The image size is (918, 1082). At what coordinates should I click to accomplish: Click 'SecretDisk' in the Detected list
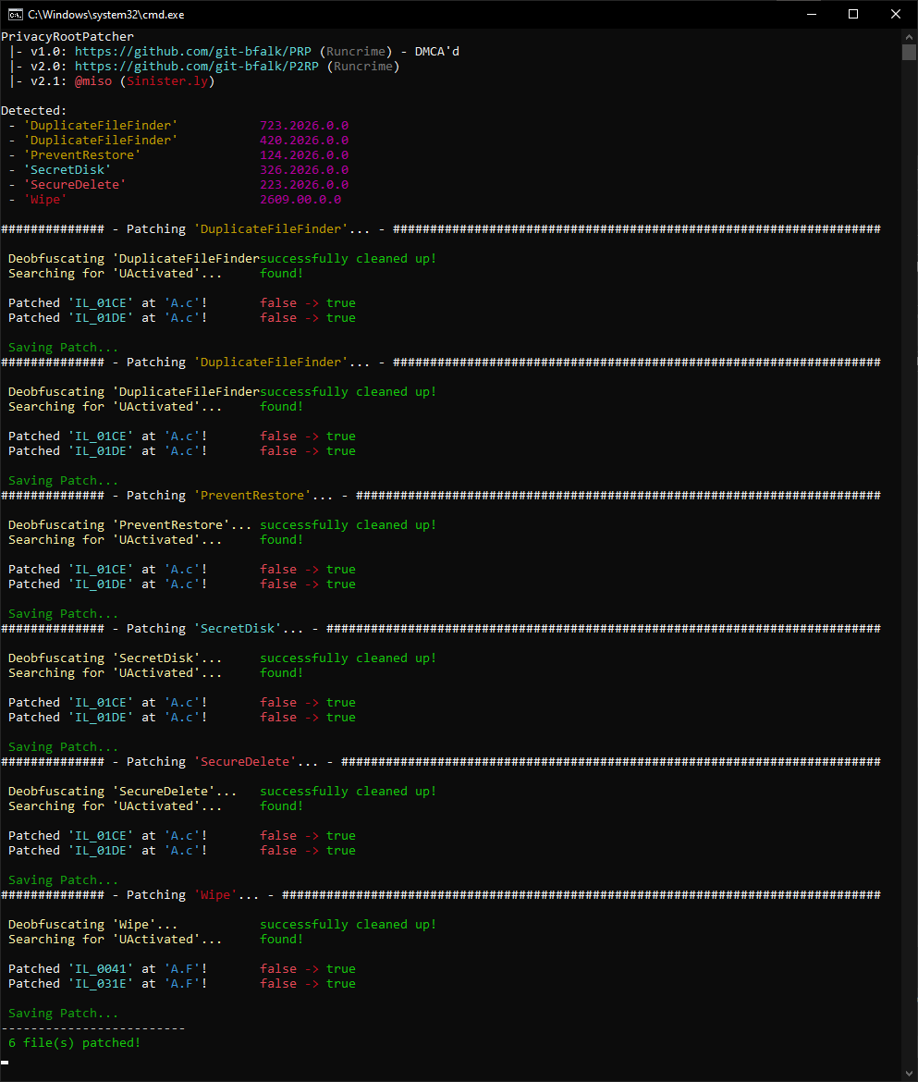tap(67, 170)
